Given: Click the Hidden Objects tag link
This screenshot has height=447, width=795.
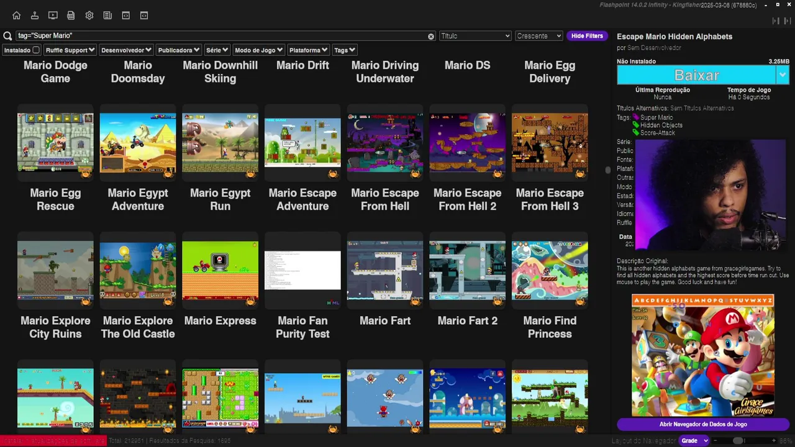Looking at the screenshot, I should 661,125.
